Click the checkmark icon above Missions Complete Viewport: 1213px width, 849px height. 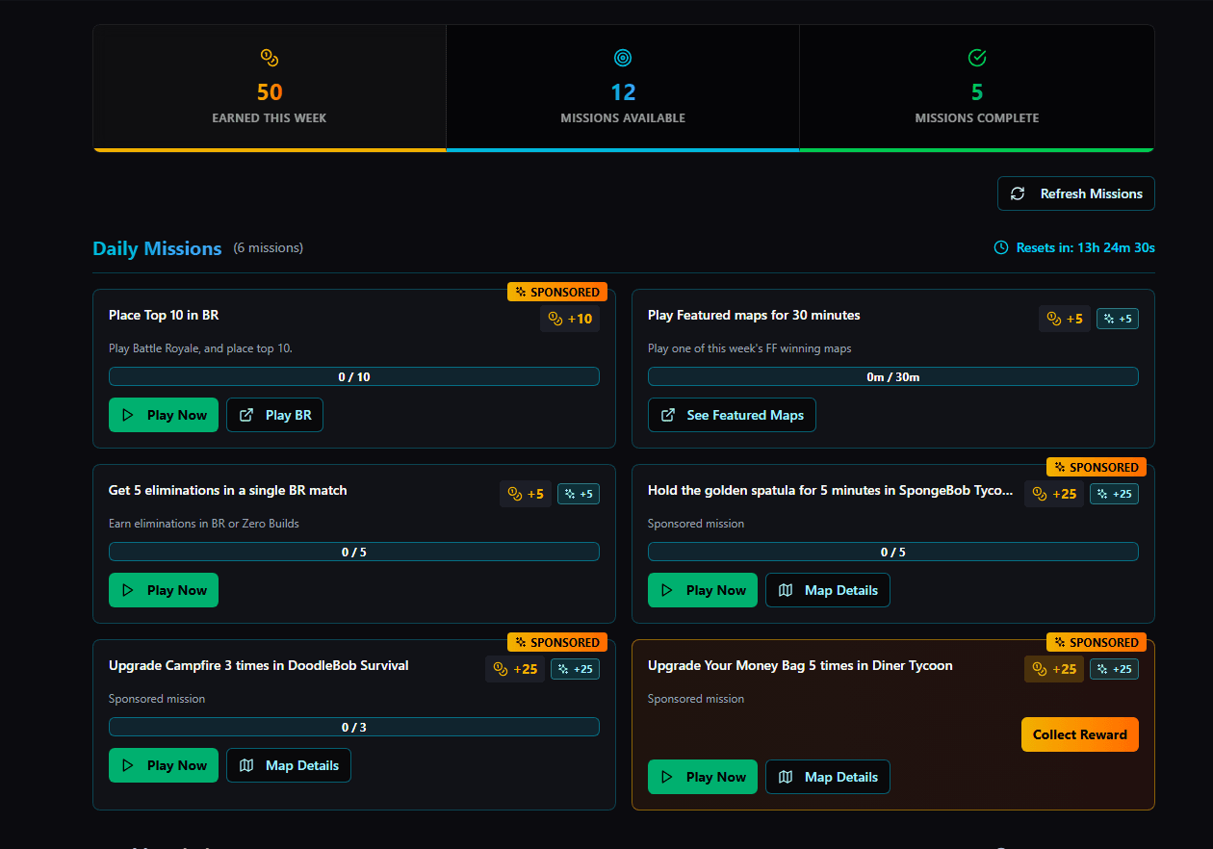[x=976, y=59]
